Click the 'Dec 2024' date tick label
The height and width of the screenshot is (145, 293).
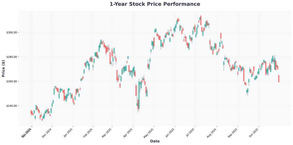coord(48,133)
